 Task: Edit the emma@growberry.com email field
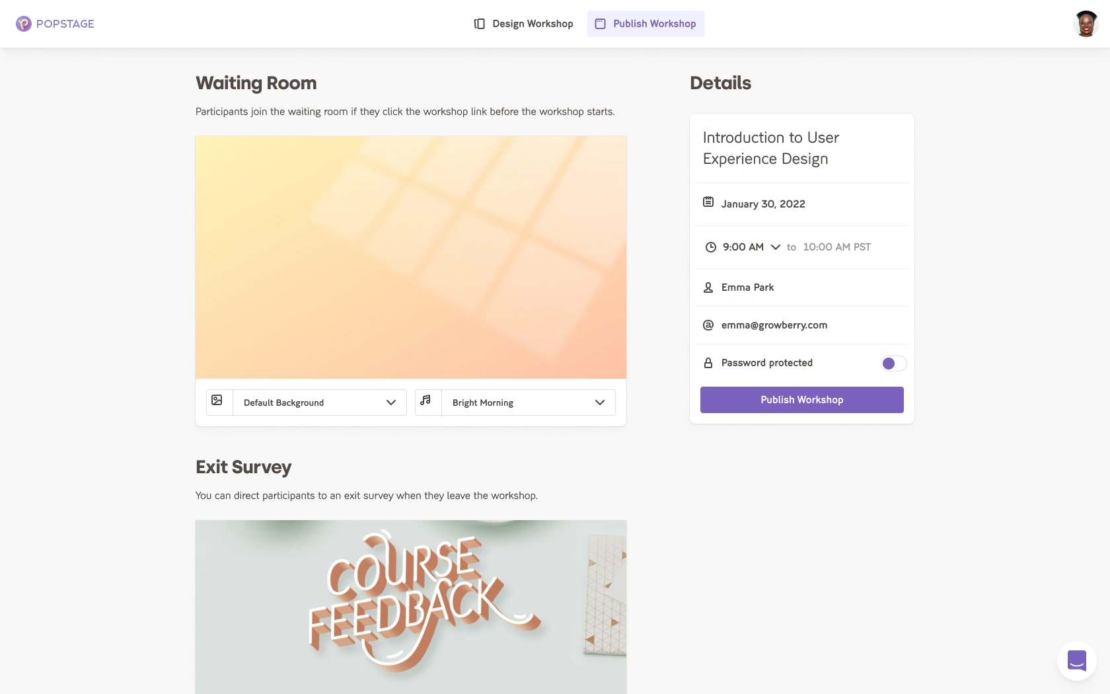[x=774, y=325]
